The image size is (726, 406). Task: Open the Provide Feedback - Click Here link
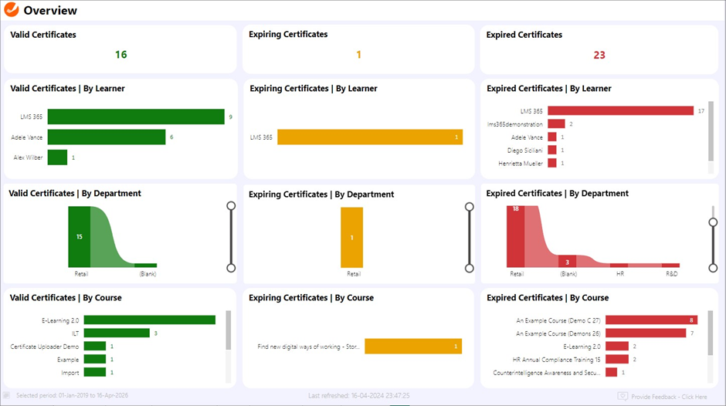(x=669, y=396)
